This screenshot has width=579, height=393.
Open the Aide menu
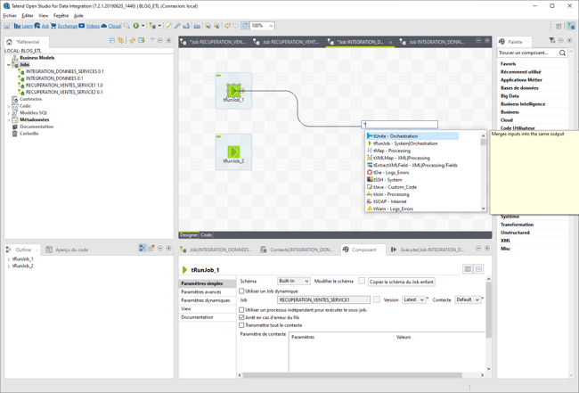tap(78, 15)
